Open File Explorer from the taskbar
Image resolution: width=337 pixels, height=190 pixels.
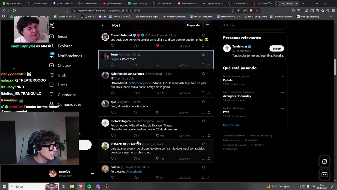click(x=72, y=187)
